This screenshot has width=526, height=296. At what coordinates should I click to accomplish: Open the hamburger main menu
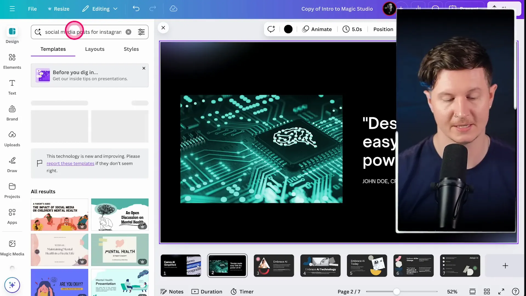point(12,9)
